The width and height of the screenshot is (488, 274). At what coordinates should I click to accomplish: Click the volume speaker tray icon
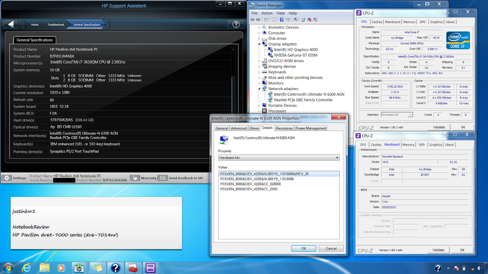(479, 268)
